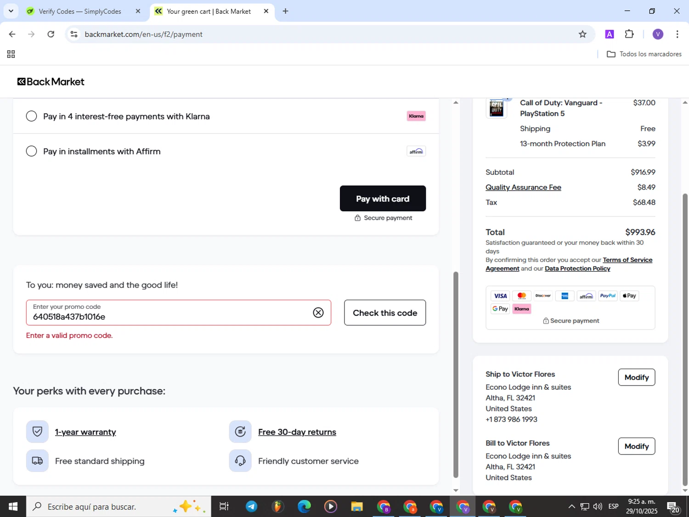Open the volume control in tray
Screen dimensions: 689x517
598,506
